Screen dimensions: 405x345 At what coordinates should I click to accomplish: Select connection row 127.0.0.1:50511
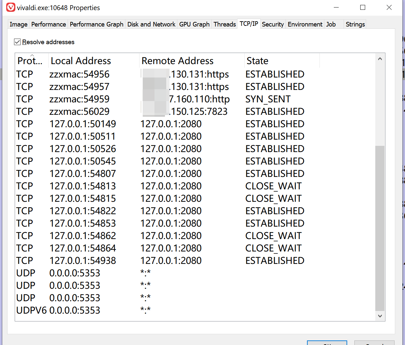coord(195,136)
